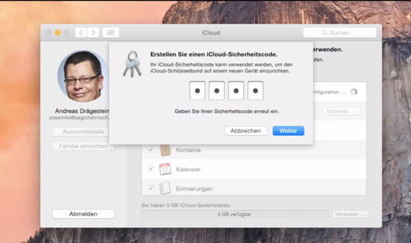411x243 pixels.
Task: Open Accountdetails
Action: tap(83, 131)
